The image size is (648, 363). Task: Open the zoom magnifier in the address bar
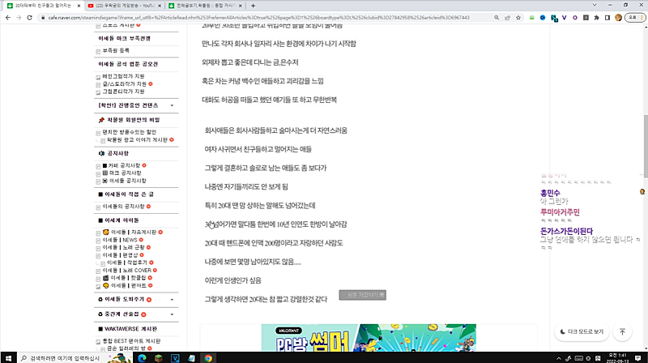point(497,18)
